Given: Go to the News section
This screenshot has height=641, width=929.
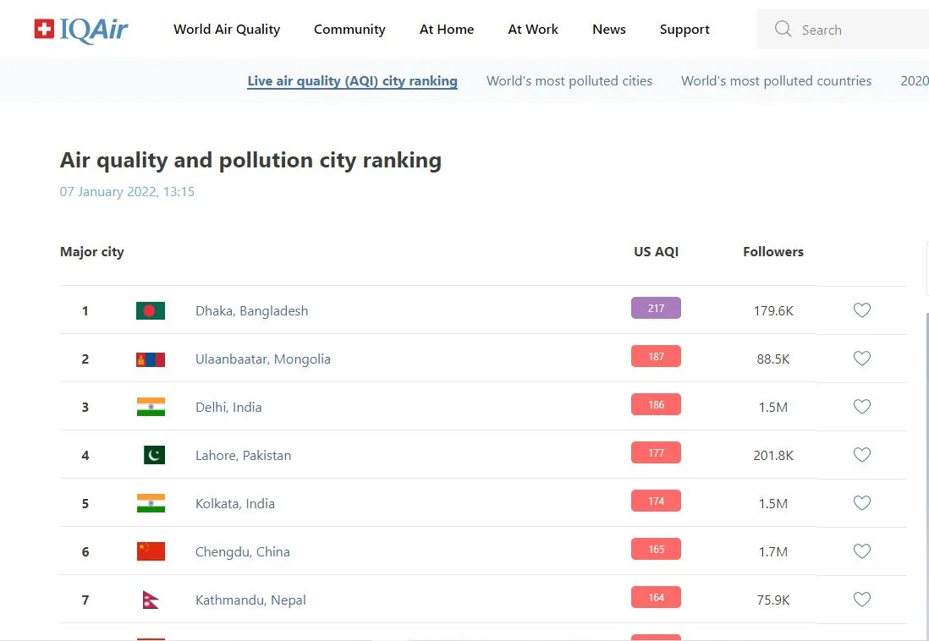Looking at the screenshot, I should [x=609, y=30].
